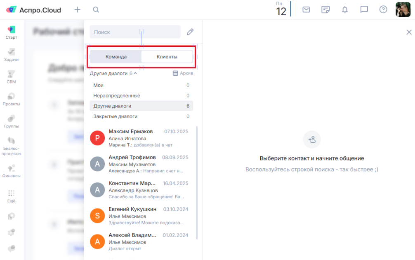The height and width of the screenshot is (260, 415).
Task: Open help via the question mark icon
Action: [x=383, y=9]
